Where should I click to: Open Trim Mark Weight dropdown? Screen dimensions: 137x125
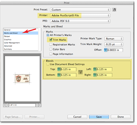(114, 44)
